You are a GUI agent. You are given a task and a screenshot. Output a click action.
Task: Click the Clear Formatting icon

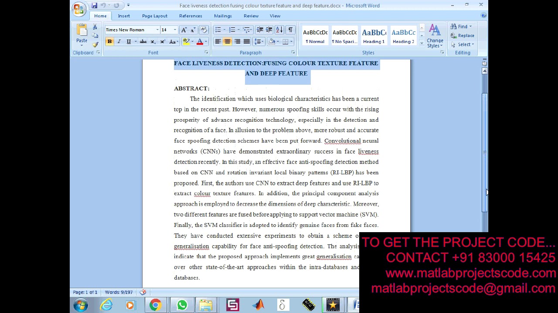click(203, 30)
